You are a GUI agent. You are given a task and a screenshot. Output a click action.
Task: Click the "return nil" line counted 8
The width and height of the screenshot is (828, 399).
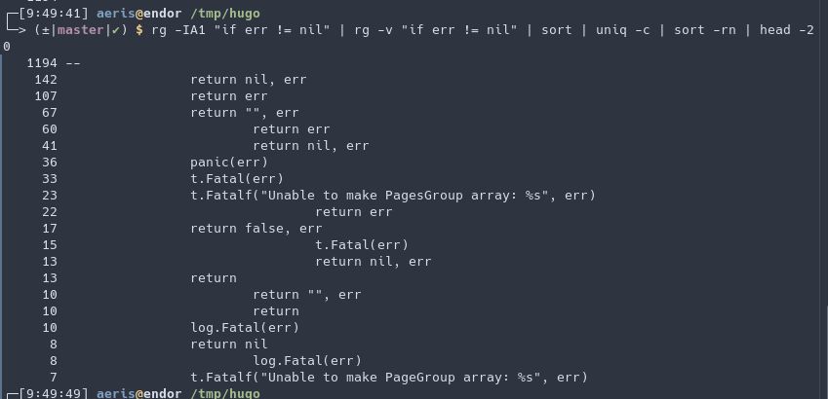[x=228, y=345]
